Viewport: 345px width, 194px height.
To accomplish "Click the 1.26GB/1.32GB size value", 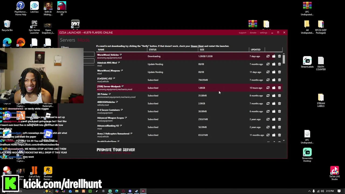I will pos(205,56).
